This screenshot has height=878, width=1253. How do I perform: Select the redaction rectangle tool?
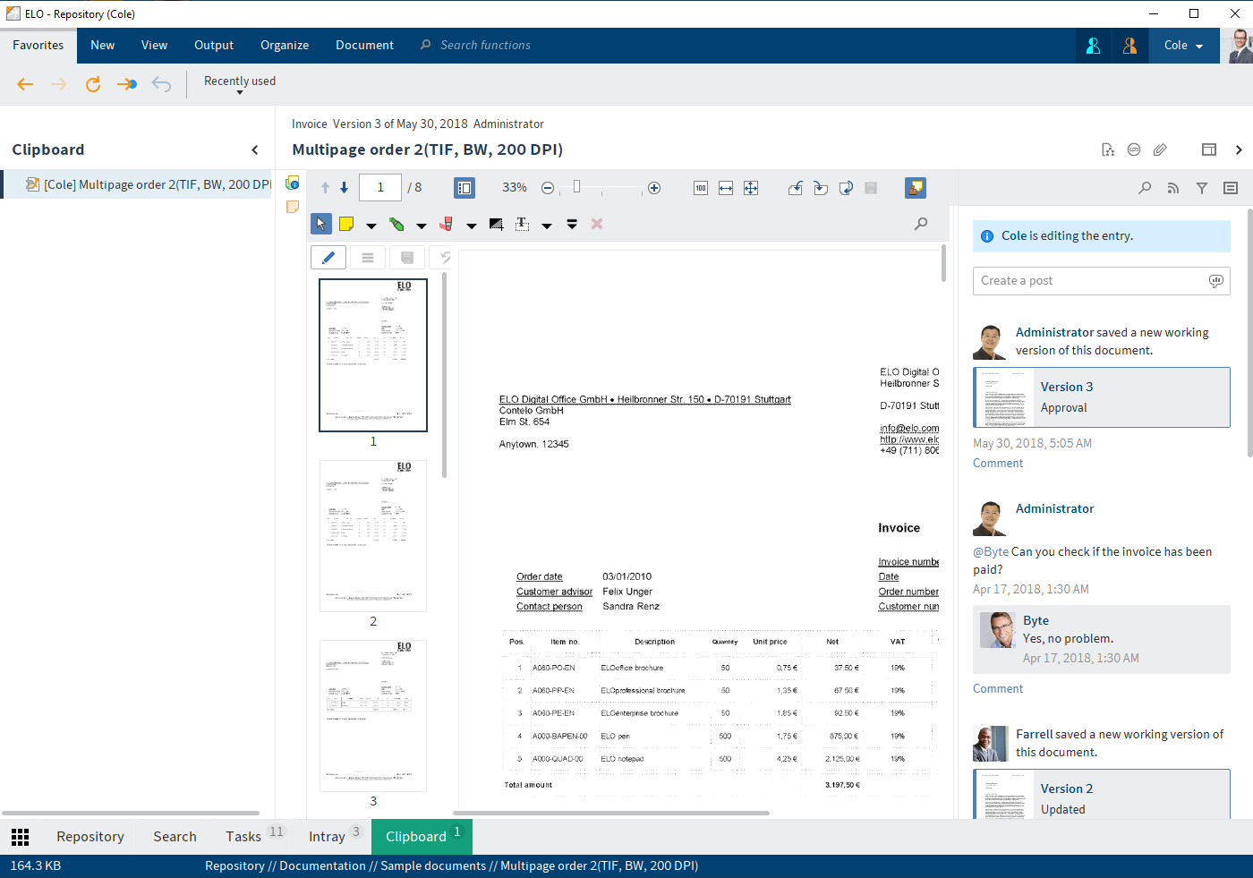(x=497, y=224)
